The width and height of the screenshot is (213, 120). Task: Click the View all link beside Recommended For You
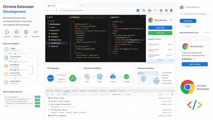click(207, 33)
